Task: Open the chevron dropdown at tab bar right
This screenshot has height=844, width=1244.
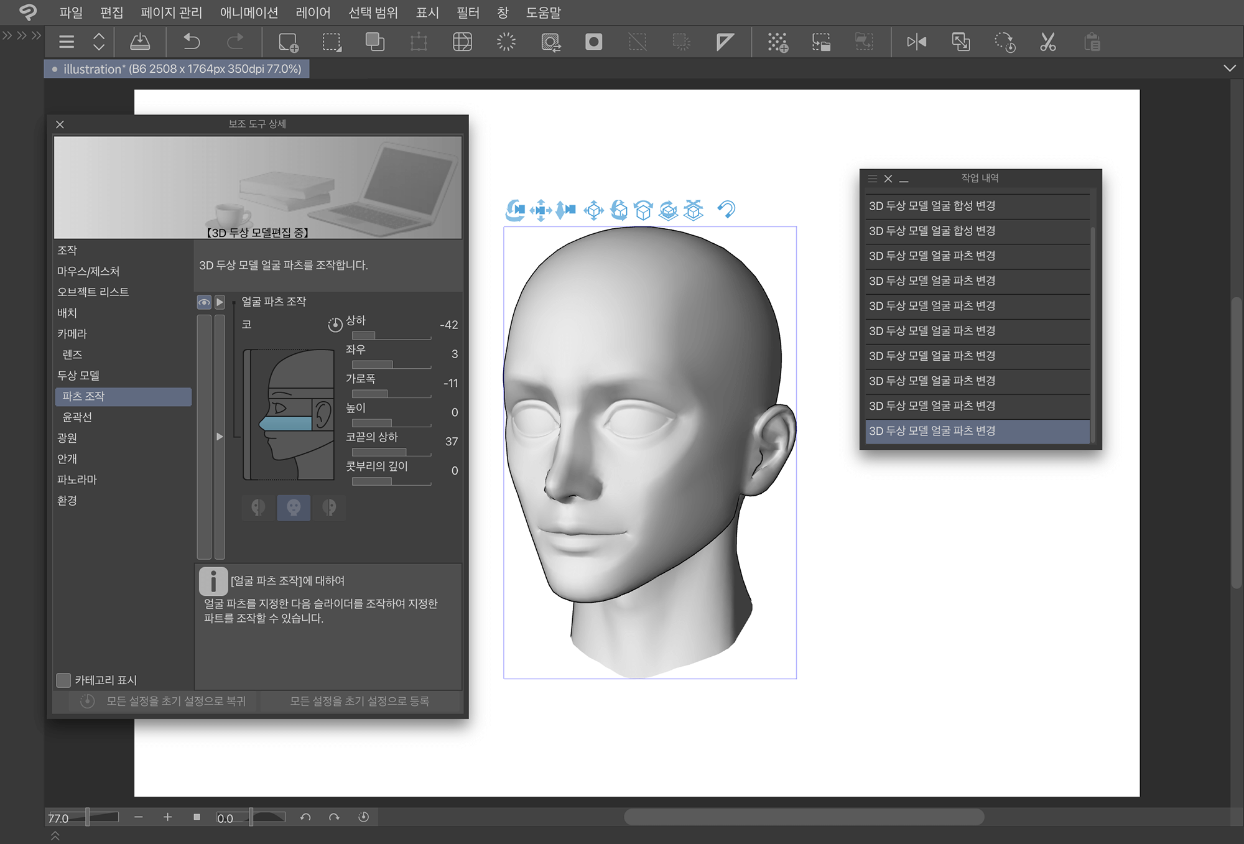Action: click(x=1229, y=68)
